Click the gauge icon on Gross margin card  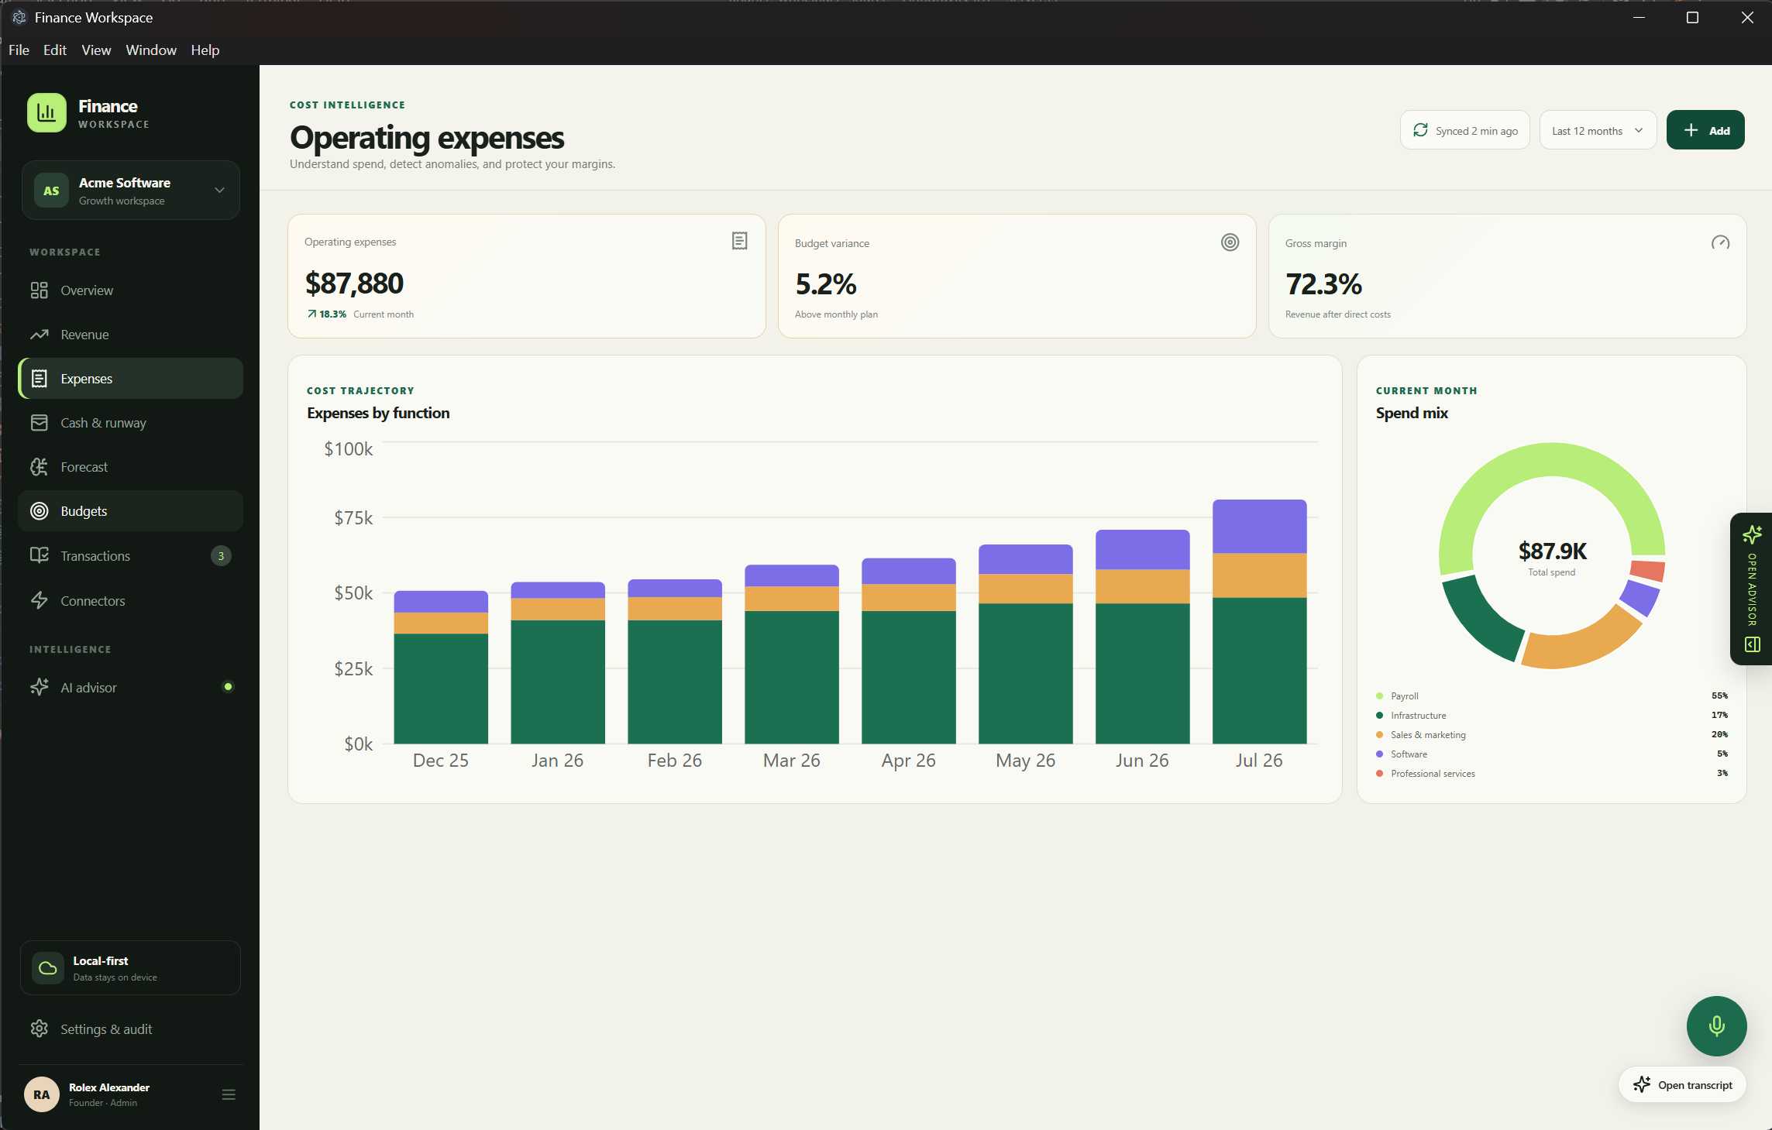(x=1720, y=242)
